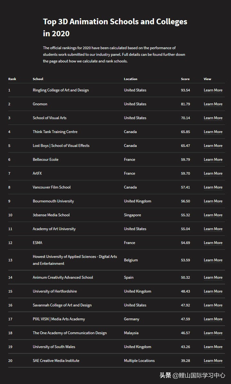Image resolution: width=231 pixels, height=384 pixels.
Task: Open Learn More for School of Visual Arts
Action: [x=213, y=118]
